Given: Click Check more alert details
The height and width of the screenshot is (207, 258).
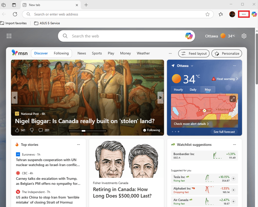Looking at the screenshot, I should pyautogui.click(x=191, y=124).
